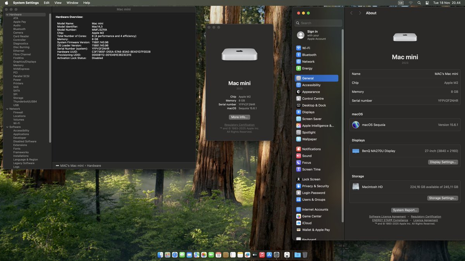Click the GB input source menu bar icon
The width and height of the screenshot is (465, 261).
click(401, 3)
